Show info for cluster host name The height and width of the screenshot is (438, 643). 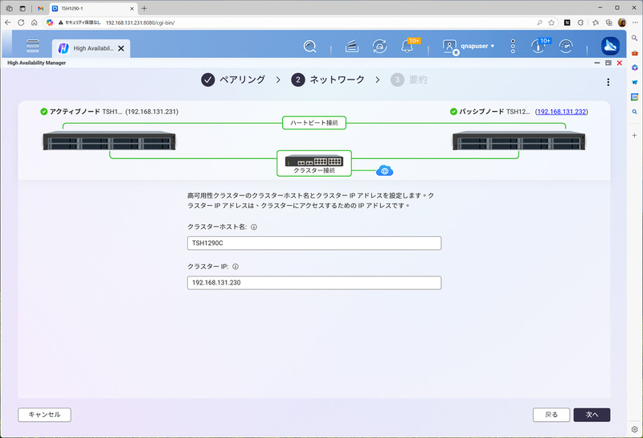coord(254,227)
